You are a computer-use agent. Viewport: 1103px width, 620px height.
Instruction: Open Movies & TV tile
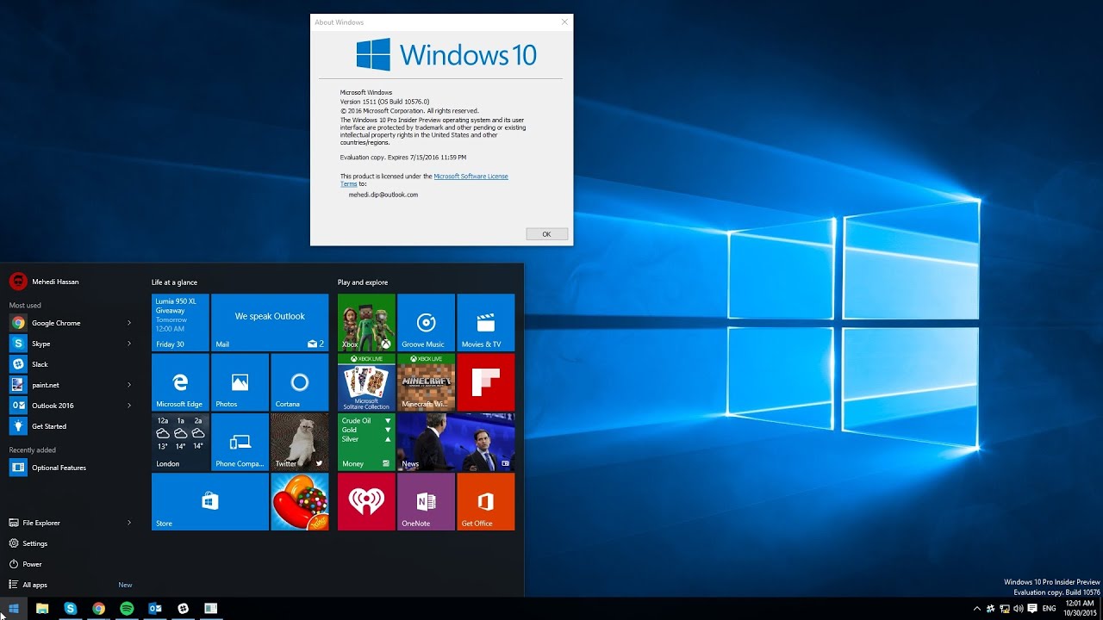(x=486, y=323)
